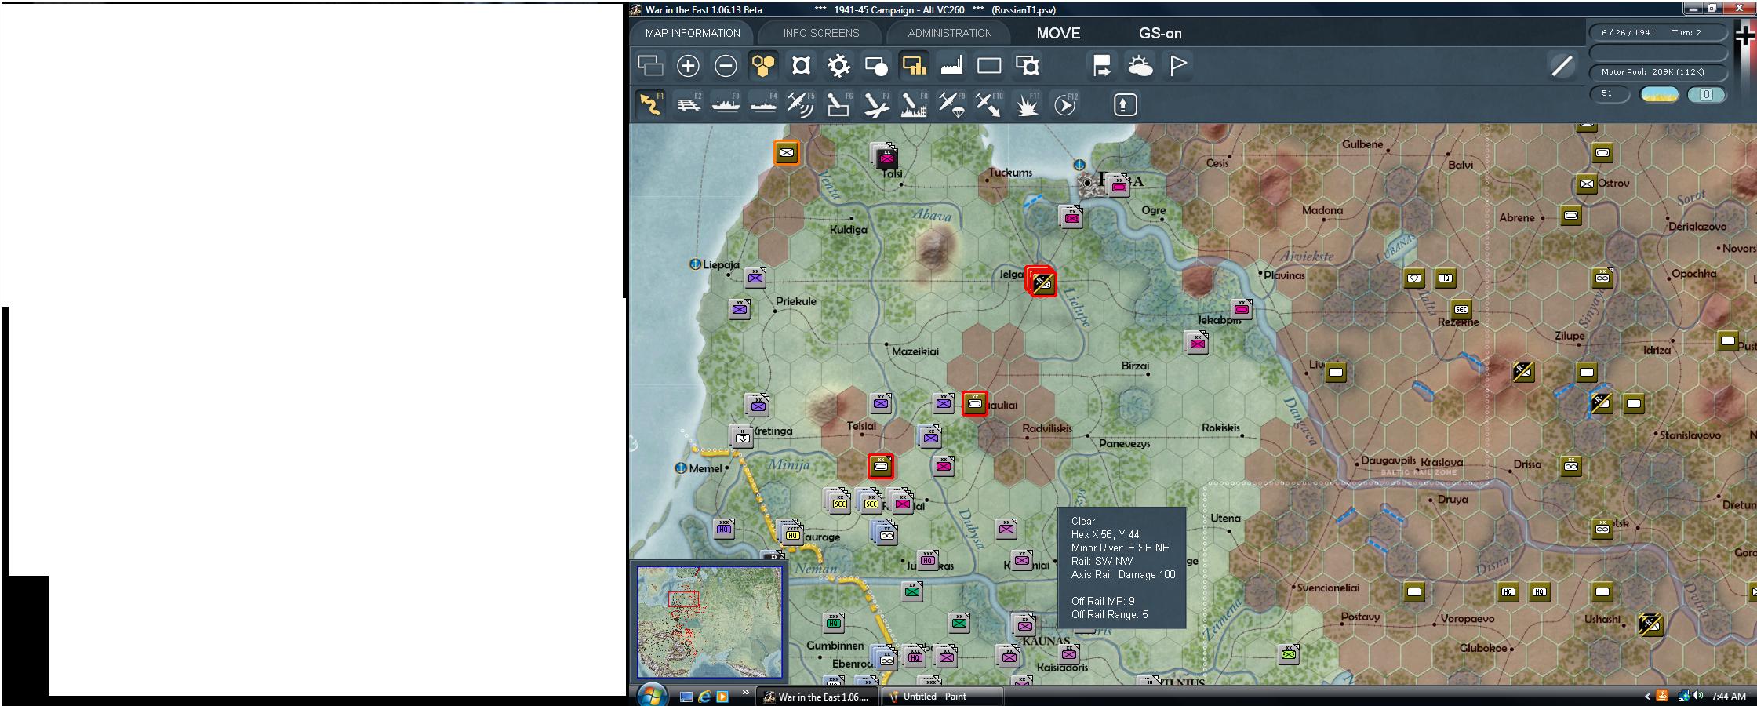1757x706 pixels.
Task: Toggle the switch showing 0
Action: coord(1706,95)
